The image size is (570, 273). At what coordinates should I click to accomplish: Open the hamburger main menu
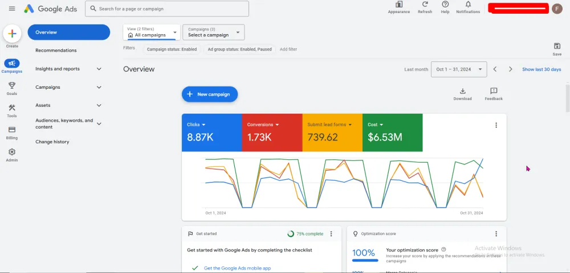[x=12, y=9]
